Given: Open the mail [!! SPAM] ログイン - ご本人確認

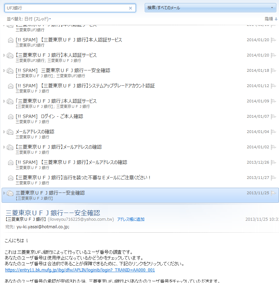Looking at the screenshot, I should point(49,117).
